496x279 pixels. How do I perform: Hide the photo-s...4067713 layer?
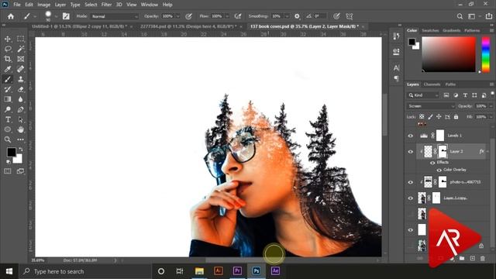(411, 182)
